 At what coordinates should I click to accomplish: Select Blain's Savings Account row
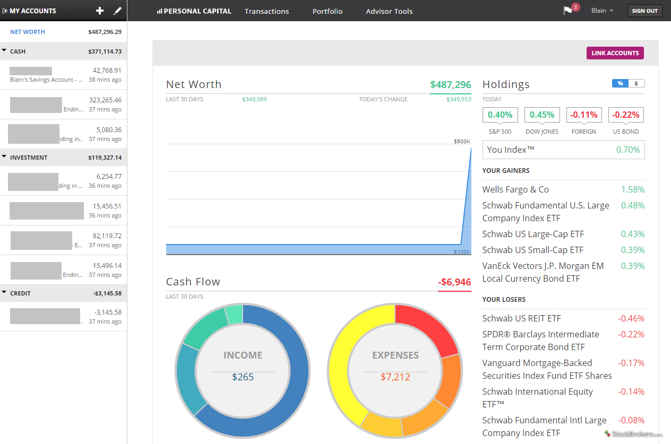(64, 75)
